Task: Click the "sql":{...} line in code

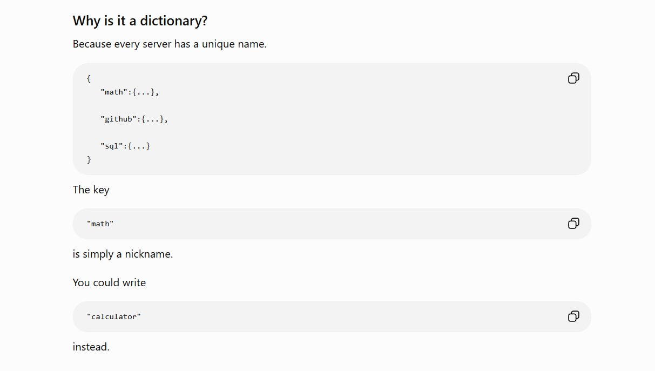Action: click(x=125, y=146)
